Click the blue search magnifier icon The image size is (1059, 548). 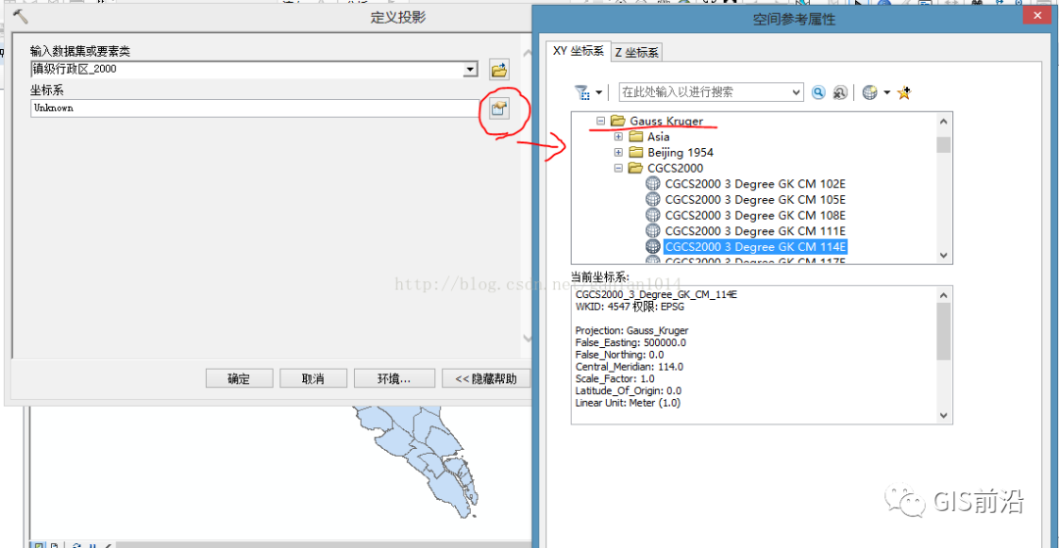coord(819,92)
